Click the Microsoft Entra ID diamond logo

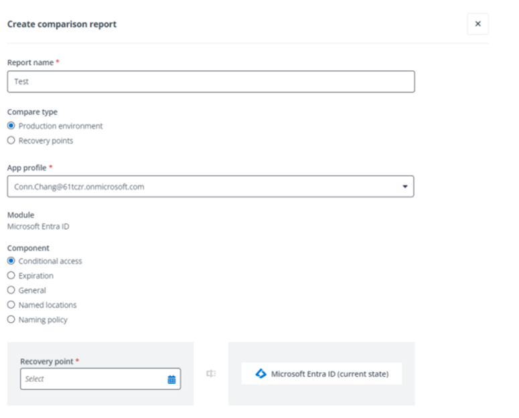pyautogui.click(x=261, y=374)
